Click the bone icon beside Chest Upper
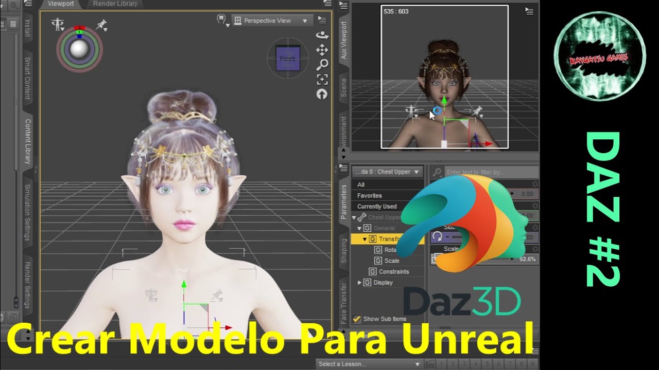 (x=362, y=217)
